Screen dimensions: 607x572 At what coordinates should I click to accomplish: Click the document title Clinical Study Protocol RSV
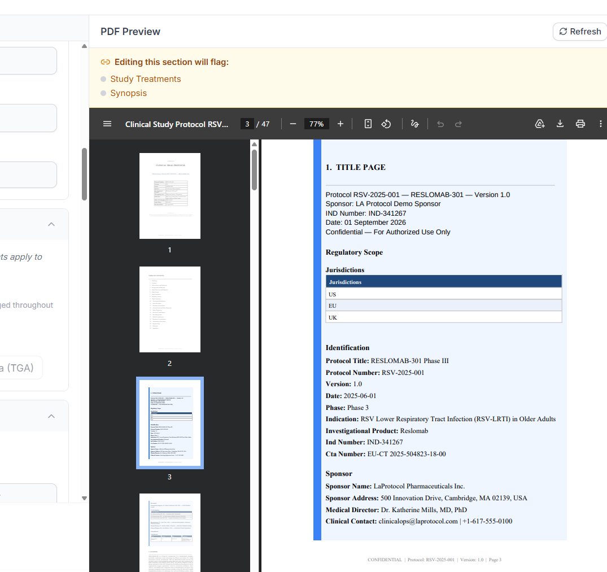[x=177, y=124]
